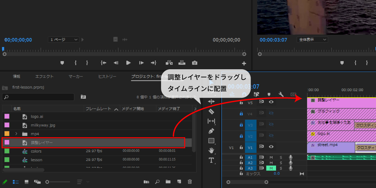
Task: Switch project panel to freeform view
Action: tap(37, 182)
